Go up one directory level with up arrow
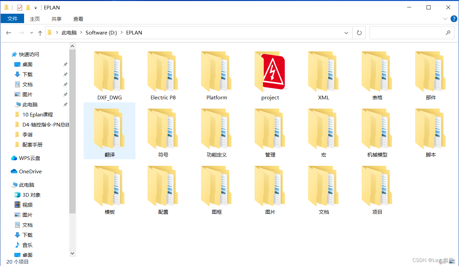The width and height of the screenshot is (459, 266). point(40,33)
